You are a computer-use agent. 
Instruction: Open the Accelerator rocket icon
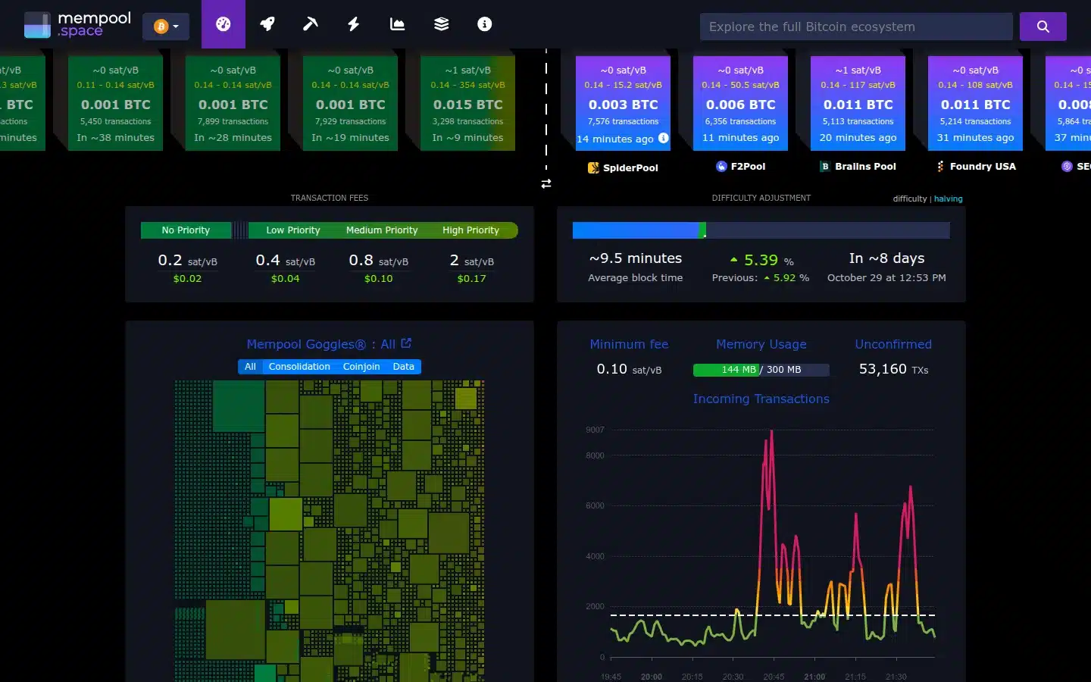coord(267,24)
